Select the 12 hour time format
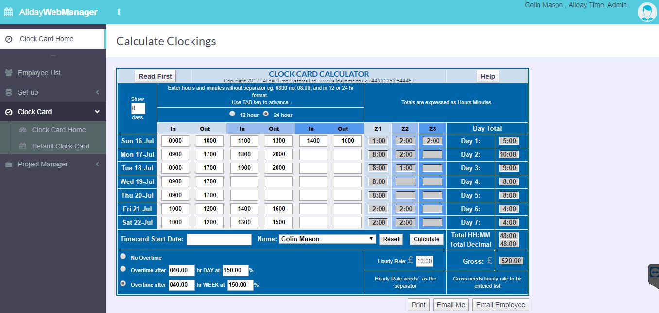This screenshot has height=313, width=659. click(x=232, y=114)
